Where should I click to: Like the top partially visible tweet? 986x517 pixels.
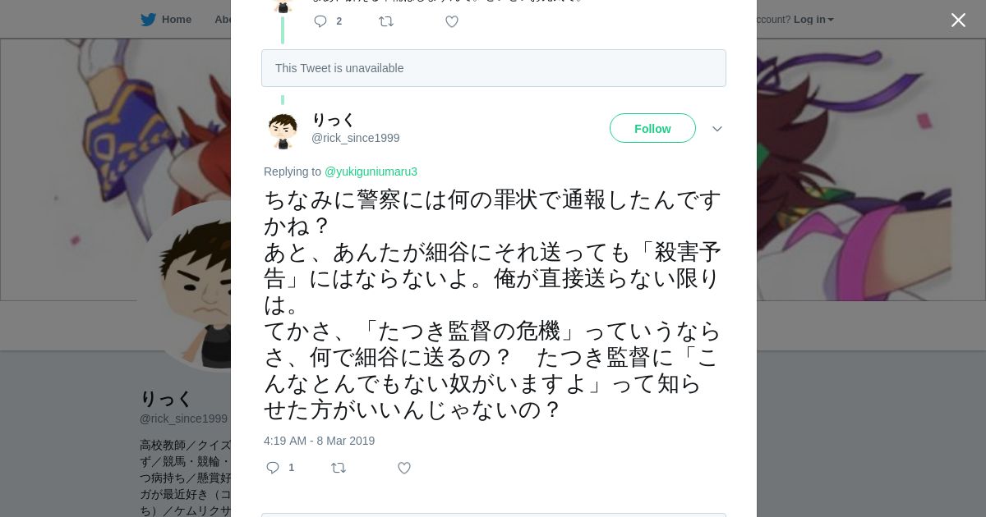coord(452,21)
